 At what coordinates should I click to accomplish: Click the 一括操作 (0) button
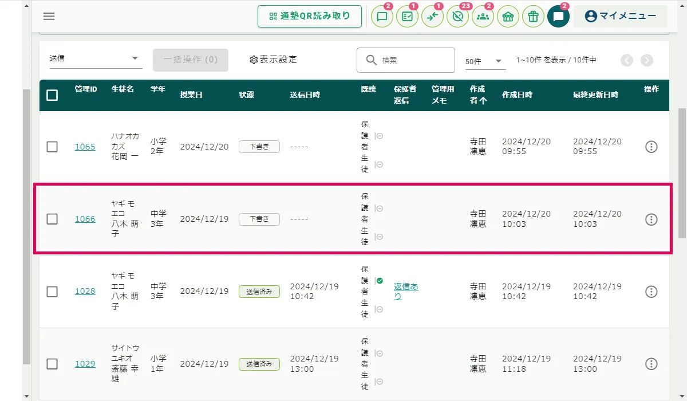(x=191, y=60)
